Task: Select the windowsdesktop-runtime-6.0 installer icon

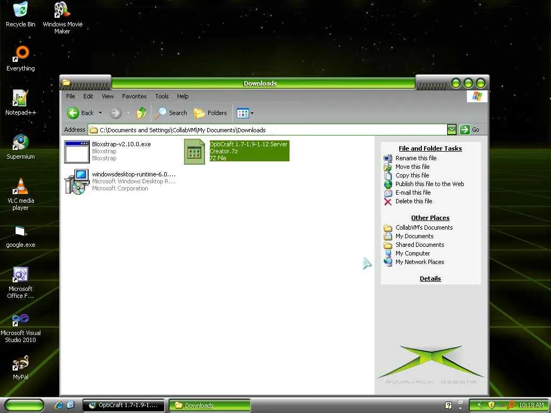Action: click(x=76, y=182)
